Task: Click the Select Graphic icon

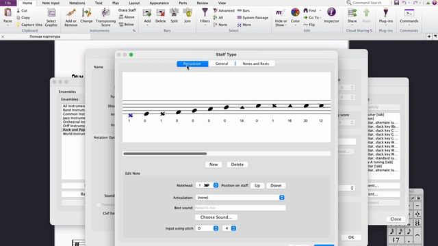Action: point(51,13)
